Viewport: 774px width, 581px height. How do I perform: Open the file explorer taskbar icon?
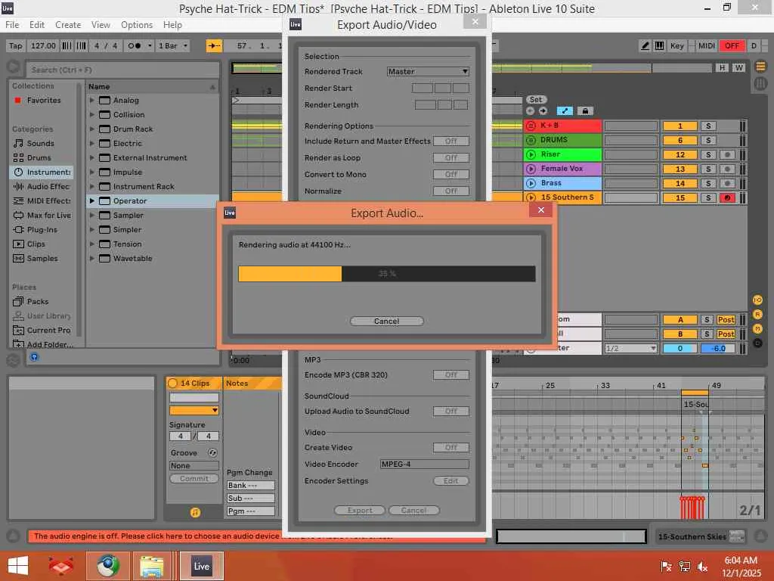pos(151,566)
